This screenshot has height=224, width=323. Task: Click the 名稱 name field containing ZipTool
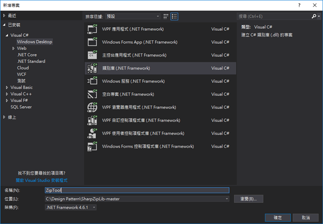(x=137, y=190)
